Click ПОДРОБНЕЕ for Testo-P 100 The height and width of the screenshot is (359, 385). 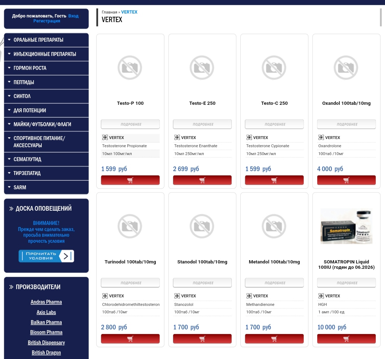(130, 124)
